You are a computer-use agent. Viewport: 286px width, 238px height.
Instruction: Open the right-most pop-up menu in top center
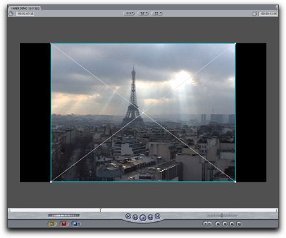(x=157, y=14)
